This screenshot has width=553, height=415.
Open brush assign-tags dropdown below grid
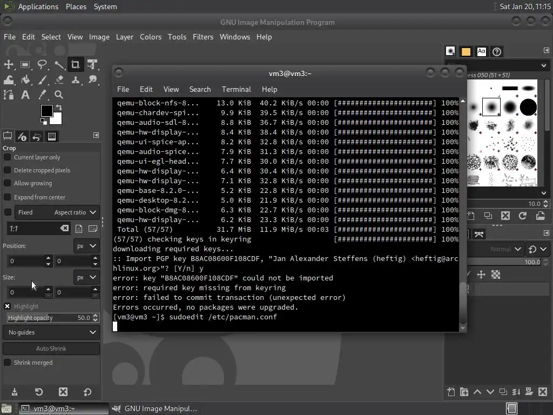pyautogui.click(x=544, y=193)
